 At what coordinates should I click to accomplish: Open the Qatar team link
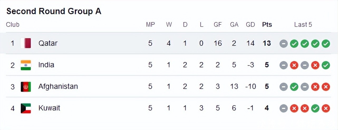48,43
